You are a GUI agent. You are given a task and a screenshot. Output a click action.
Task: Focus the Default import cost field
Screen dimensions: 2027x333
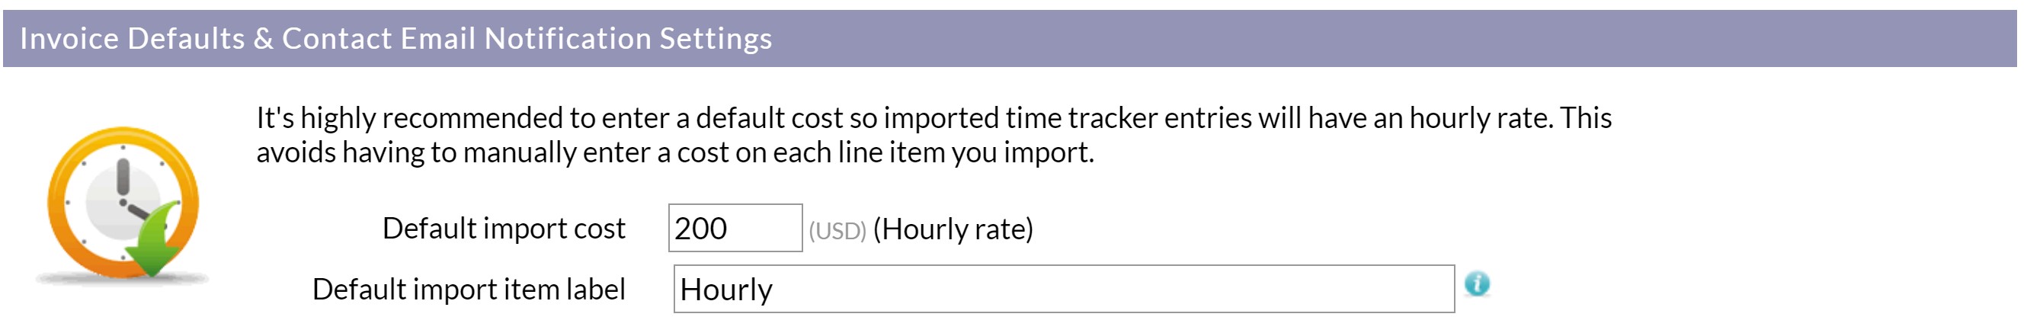pos(735,228)
